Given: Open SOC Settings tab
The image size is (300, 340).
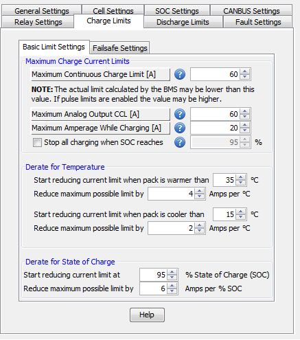Looking at the screenshot, I should pos(177,11).
